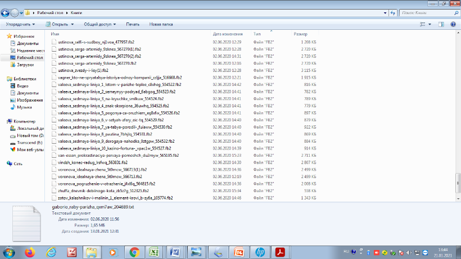Open Adobe Reader from the taskbar
The height and width of the screenshot is (259, 461).
tap(279, 251)
